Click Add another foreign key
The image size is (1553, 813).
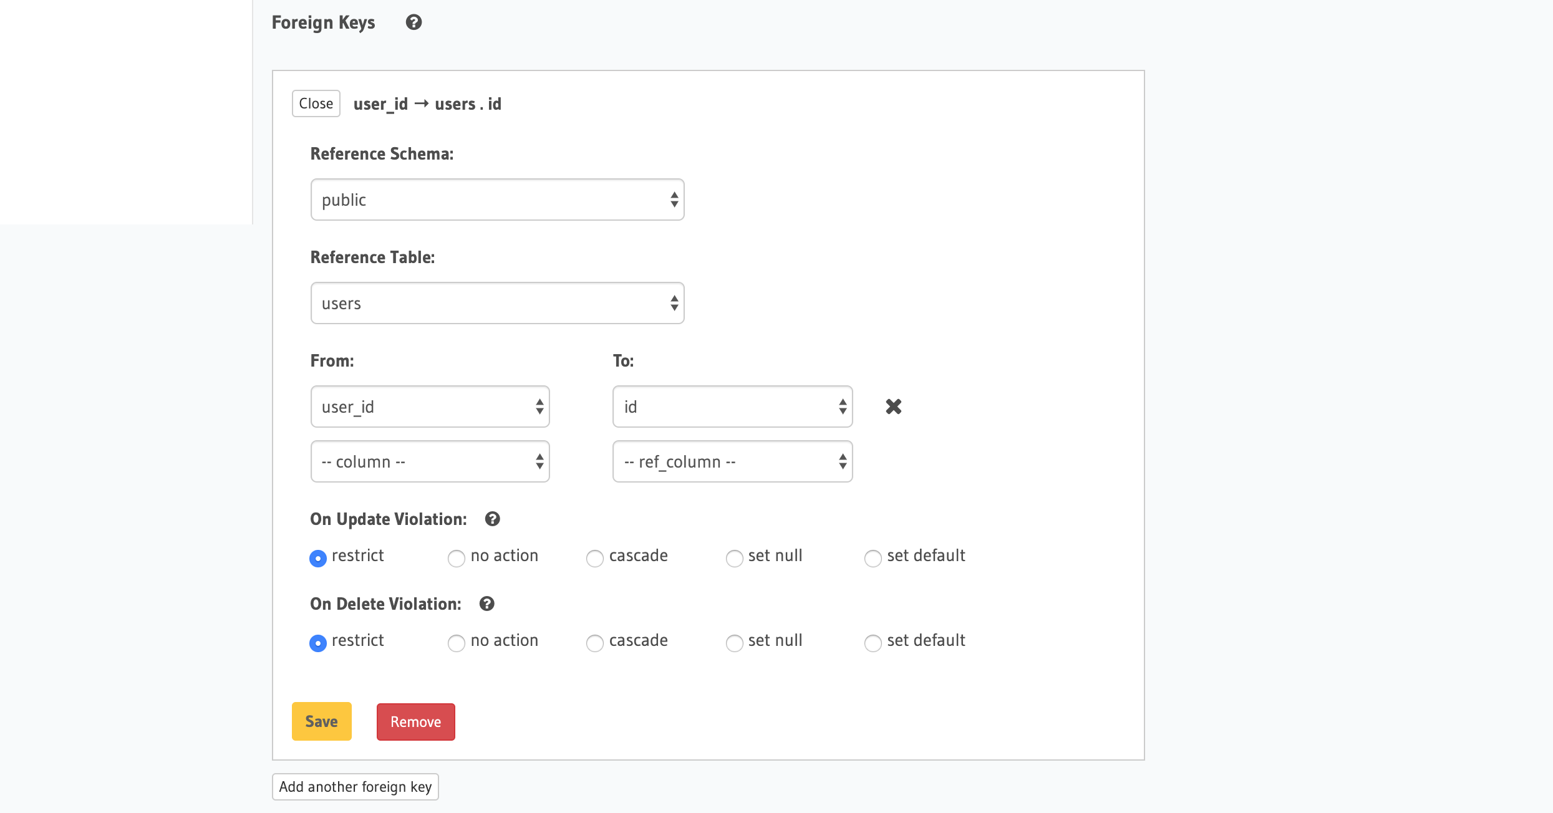tap(355, 787)
